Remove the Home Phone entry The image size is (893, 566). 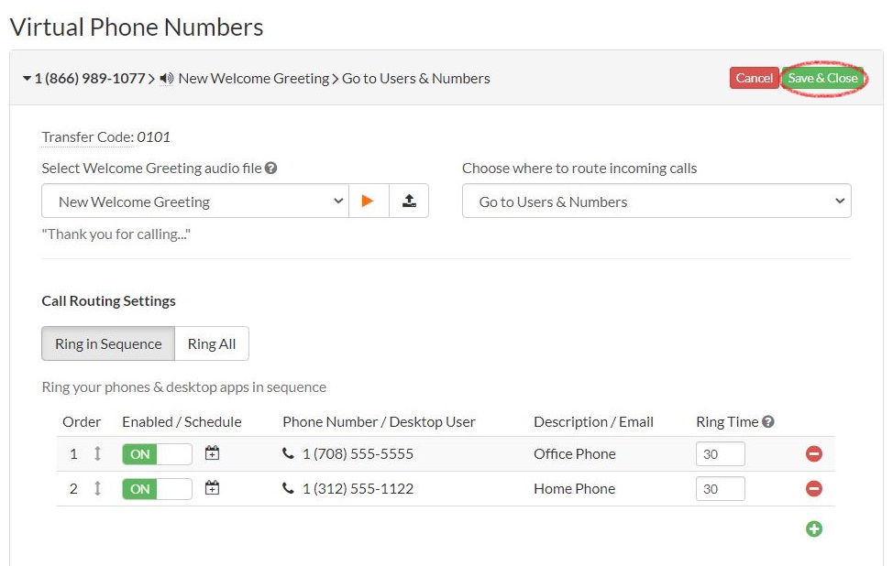[x=813, y=489]
